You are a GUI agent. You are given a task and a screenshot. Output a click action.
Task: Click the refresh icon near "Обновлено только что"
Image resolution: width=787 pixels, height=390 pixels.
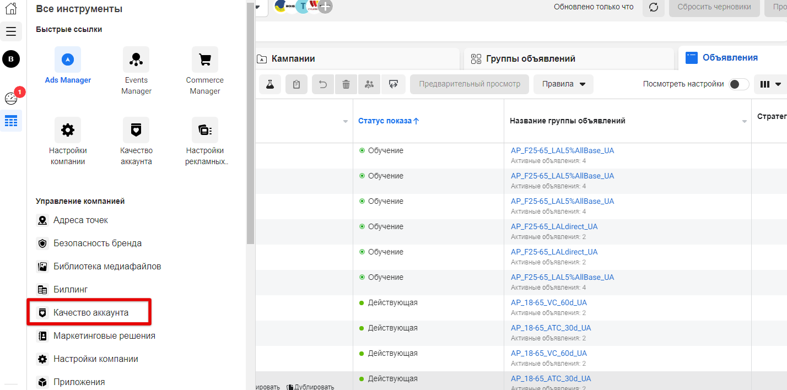click(x=654, y=7)
